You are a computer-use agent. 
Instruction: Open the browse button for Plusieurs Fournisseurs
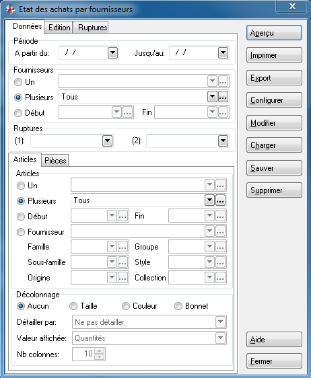click(x=223, y=97)
